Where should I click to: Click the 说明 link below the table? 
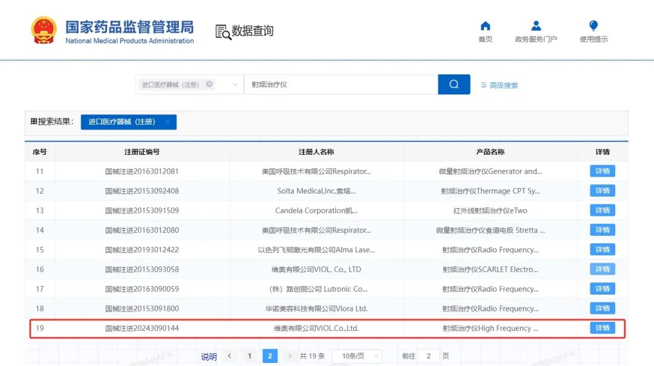pyautogui.click(x=208, y=356)
